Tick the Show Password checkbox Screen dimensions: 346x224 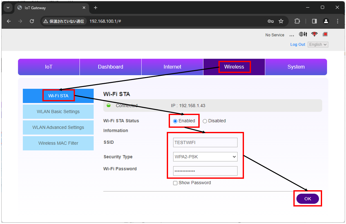coord(175,183)
